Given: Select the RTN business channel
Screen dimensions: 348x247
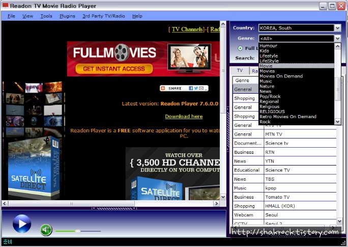Looking at the screenshot, I should [284, 152].
